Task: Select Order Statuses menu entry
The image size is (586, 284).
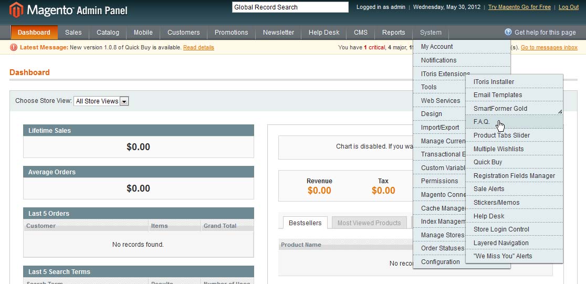Action: pyautogui.click(x=439, y=248)
